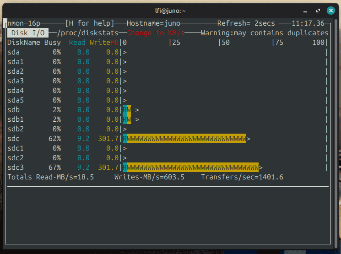Click the 301.7 write value for sdc
This screenshot has width=341, height=254.
108,139
